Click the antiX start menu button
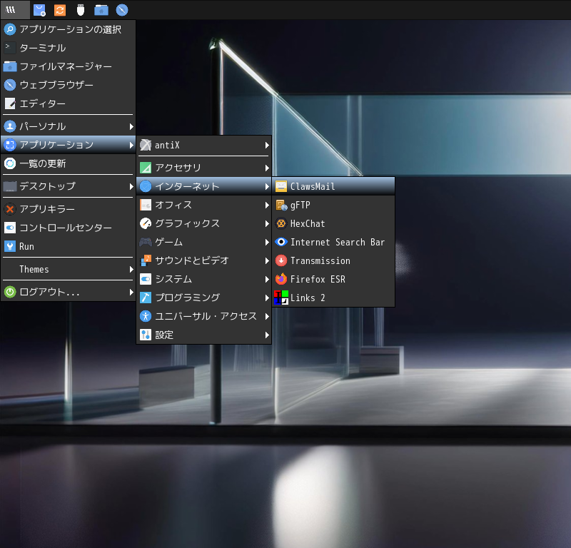This screenshot has height=548, width=571. coord(11,10)
